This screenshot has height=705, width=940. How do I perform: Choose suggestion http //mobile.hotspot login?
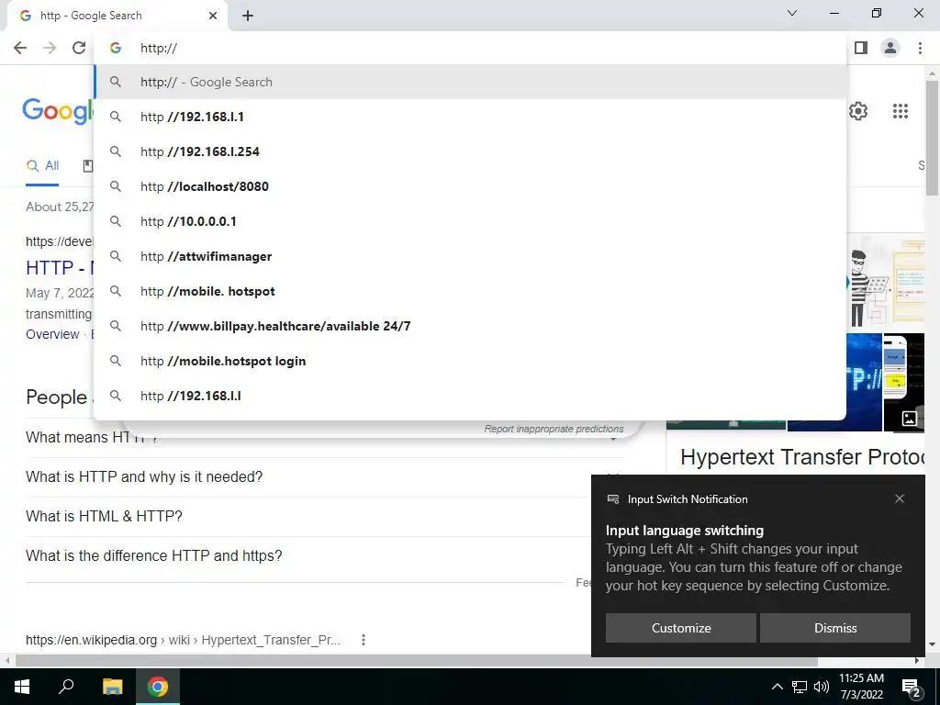[x=471, y=361]
